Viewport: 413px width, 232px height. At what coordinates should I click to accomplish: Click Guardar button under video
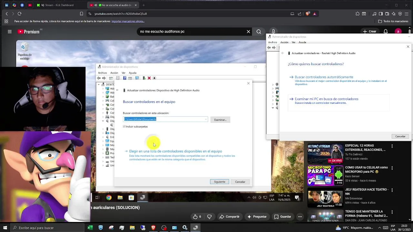pos(282,217)
